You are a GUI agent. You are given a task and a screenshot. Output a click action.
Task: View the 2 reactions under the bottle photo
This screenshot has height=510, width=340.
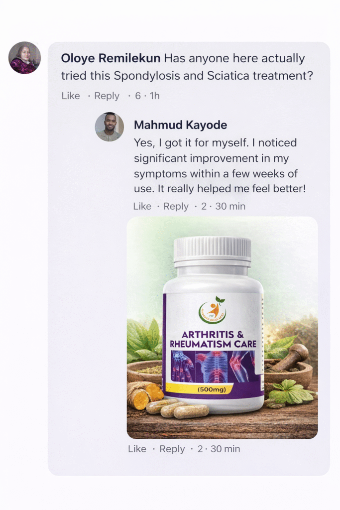(200, 449)
